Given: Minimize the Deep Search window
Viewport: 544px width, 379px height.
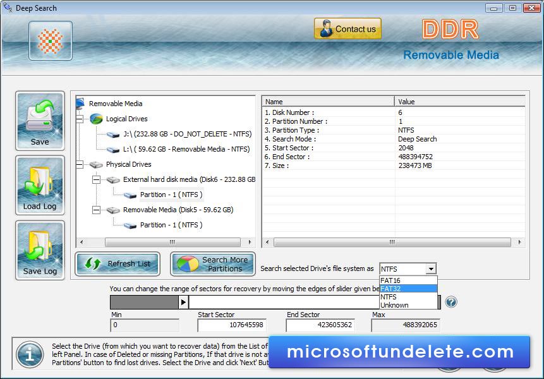Looking at the screenshot, I should (493, 8).
